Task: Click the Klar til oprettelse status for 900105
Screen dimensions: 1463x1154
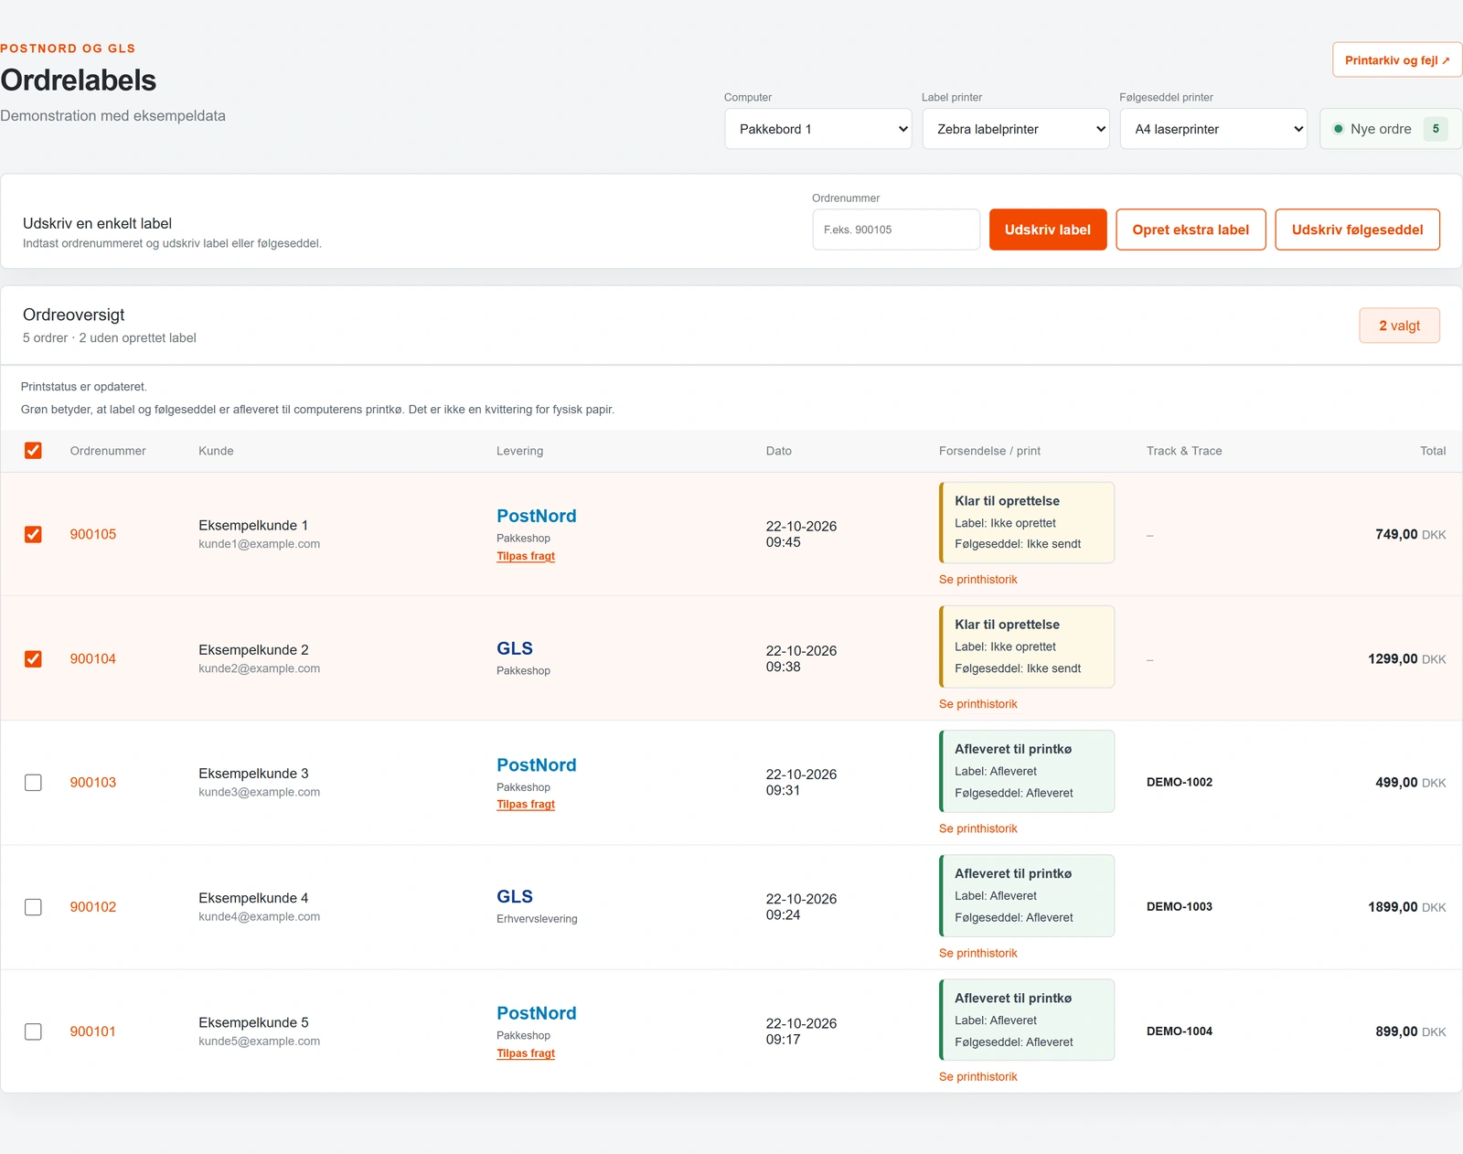Action: [1027, 523]
